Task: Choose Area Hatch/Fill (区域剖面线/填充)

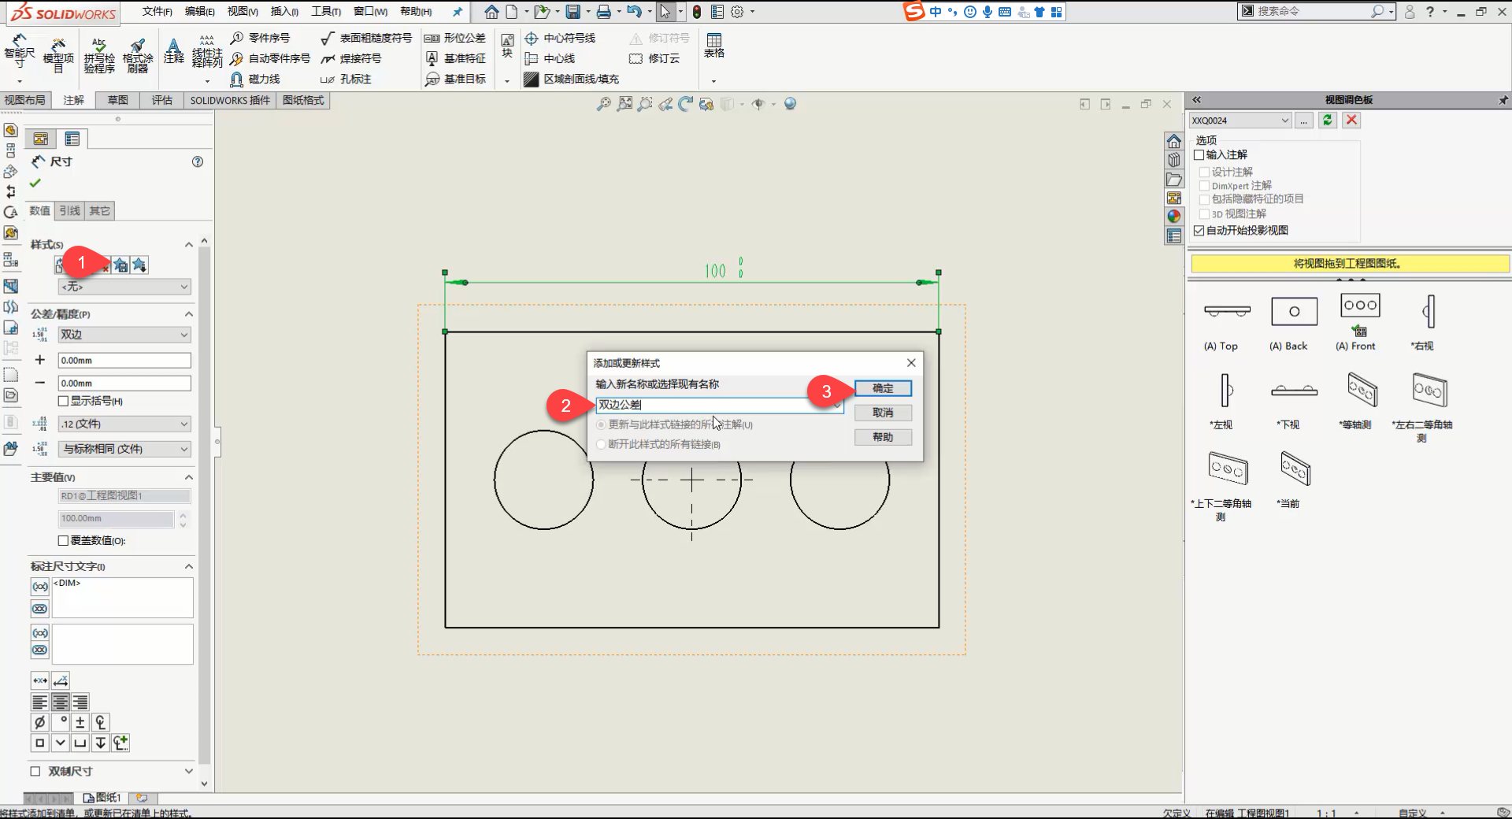Action: [x=572, y=79]
